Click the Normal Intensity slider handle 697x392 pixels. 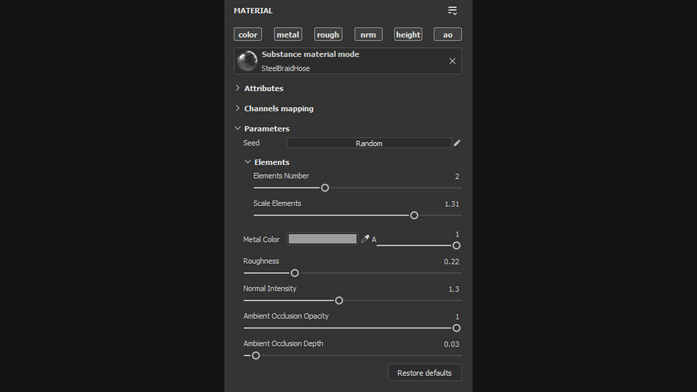pyautogui.click(x=339, y=301)
